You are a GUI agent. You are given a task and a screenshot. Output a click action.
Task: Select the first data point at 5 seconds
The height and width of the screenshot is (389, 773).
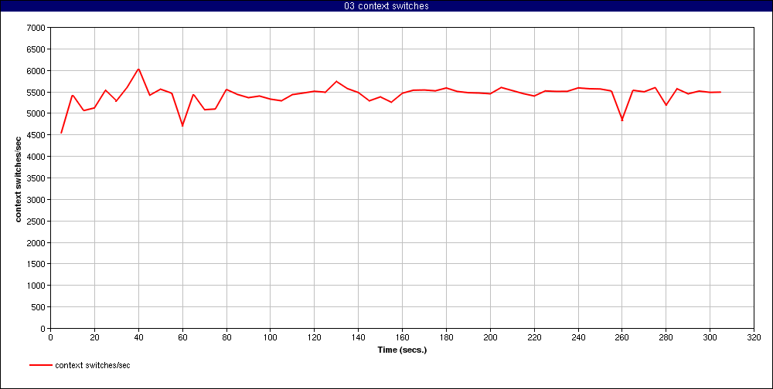61,133
